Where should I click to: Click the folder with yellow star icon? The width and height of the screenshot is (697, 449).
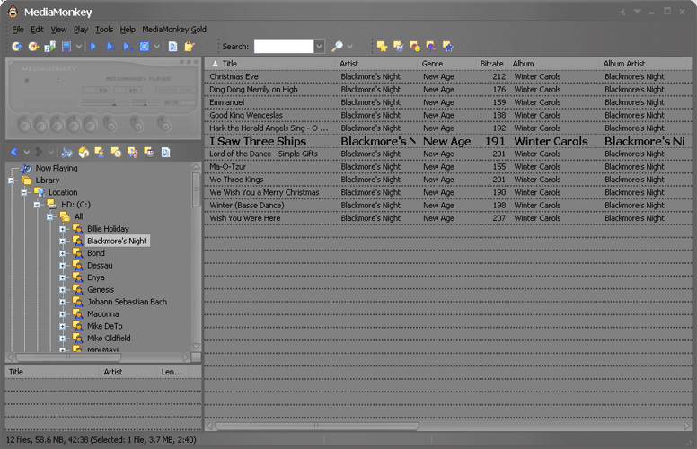[x=382, y=46]
